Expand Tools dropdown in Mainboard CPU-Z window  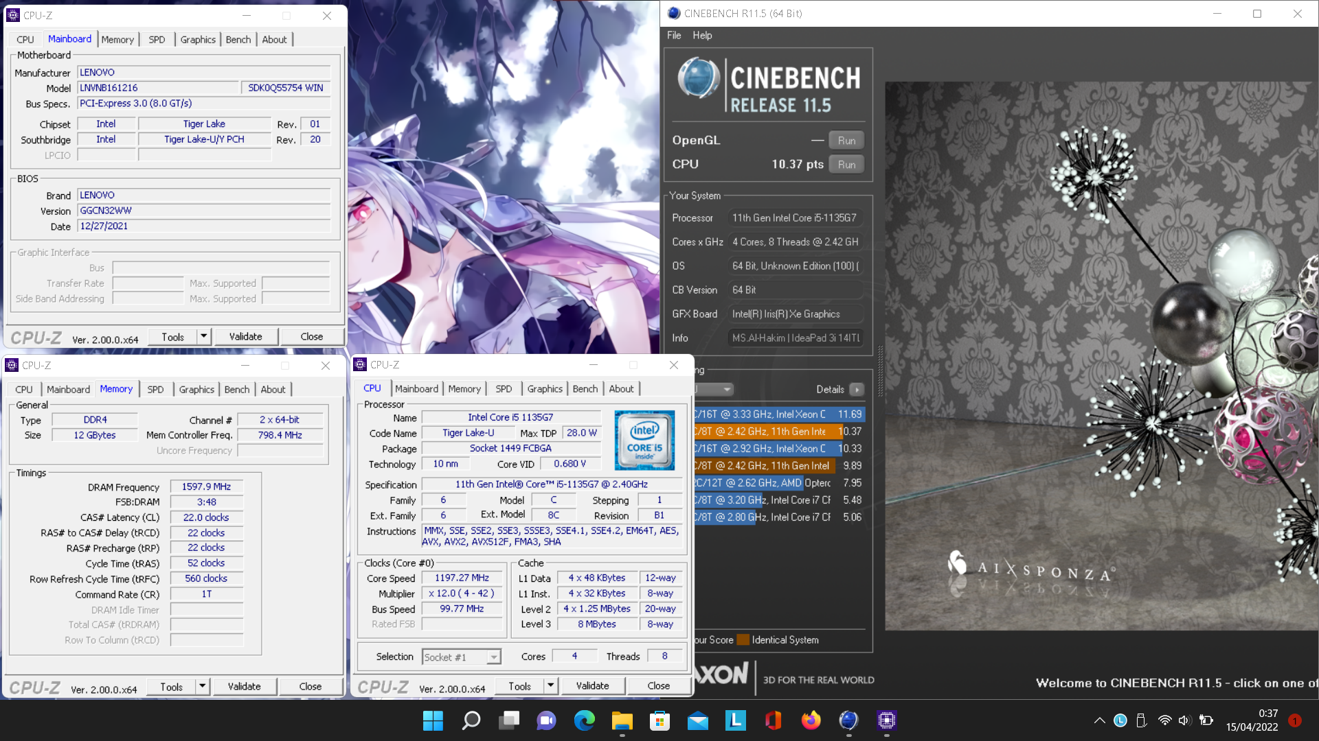click(x=204, y=336)
